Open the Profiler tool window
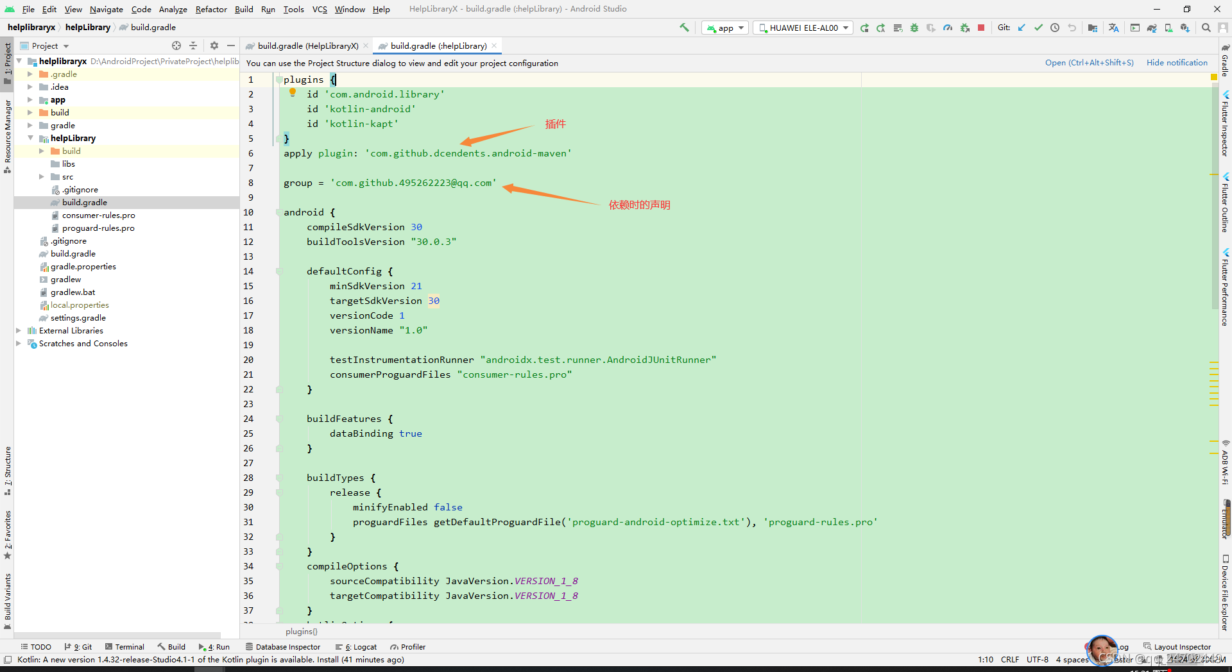 [407, 646]
